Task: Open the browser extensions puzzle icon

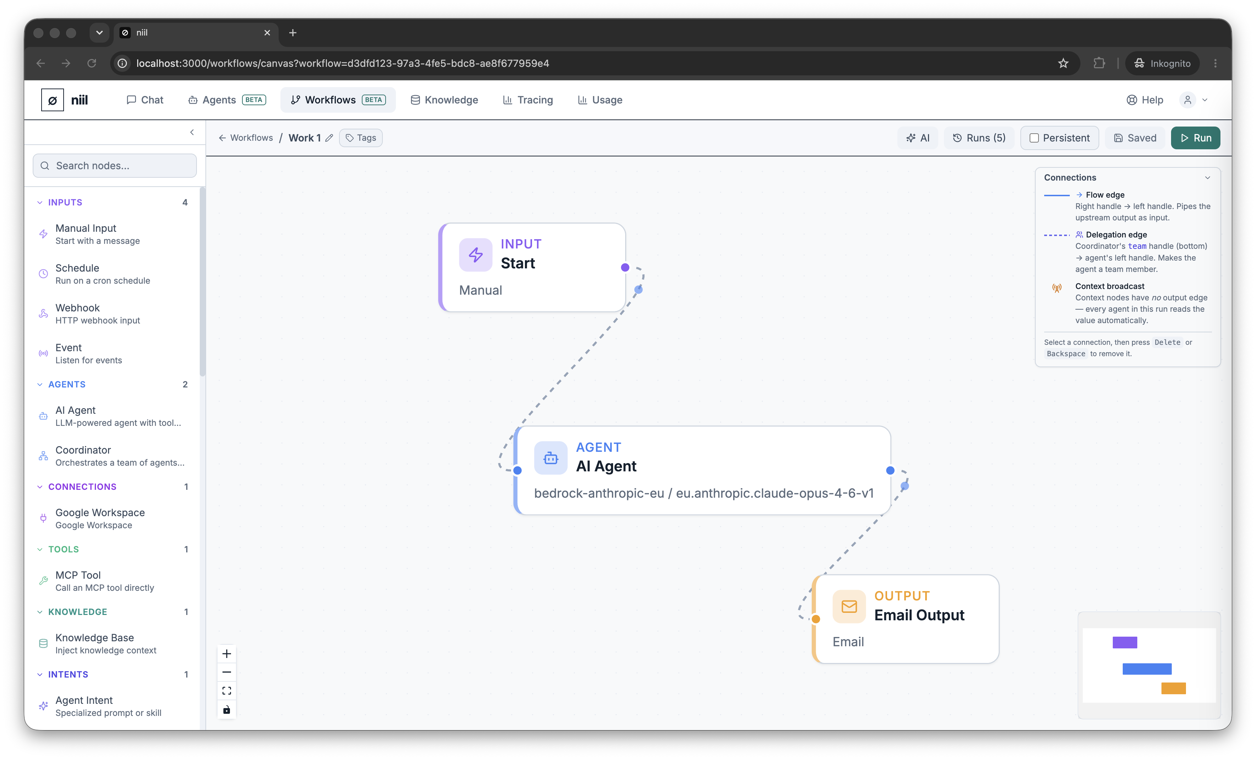Action: 1099,63
